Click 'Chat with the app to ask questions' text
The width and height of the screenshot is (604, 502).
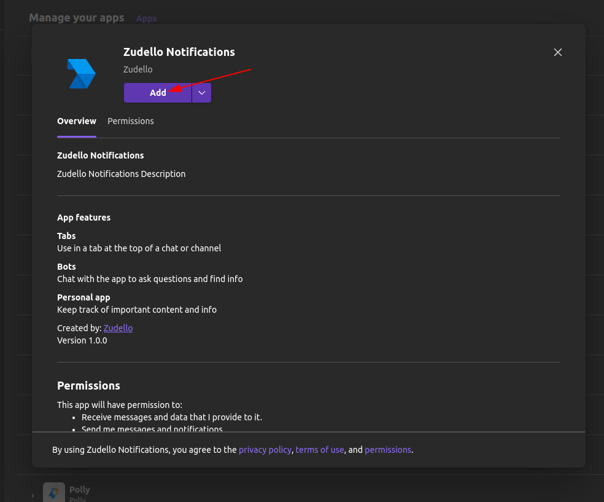(150, 279)
